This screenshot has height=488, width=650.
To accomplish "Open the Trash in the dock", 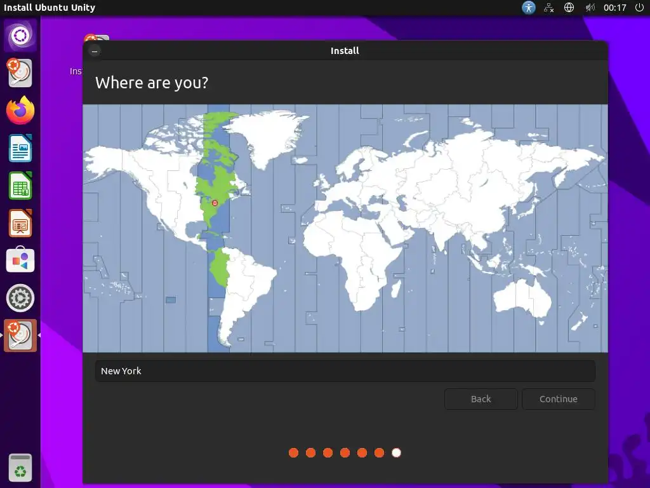I will [20, 468].
